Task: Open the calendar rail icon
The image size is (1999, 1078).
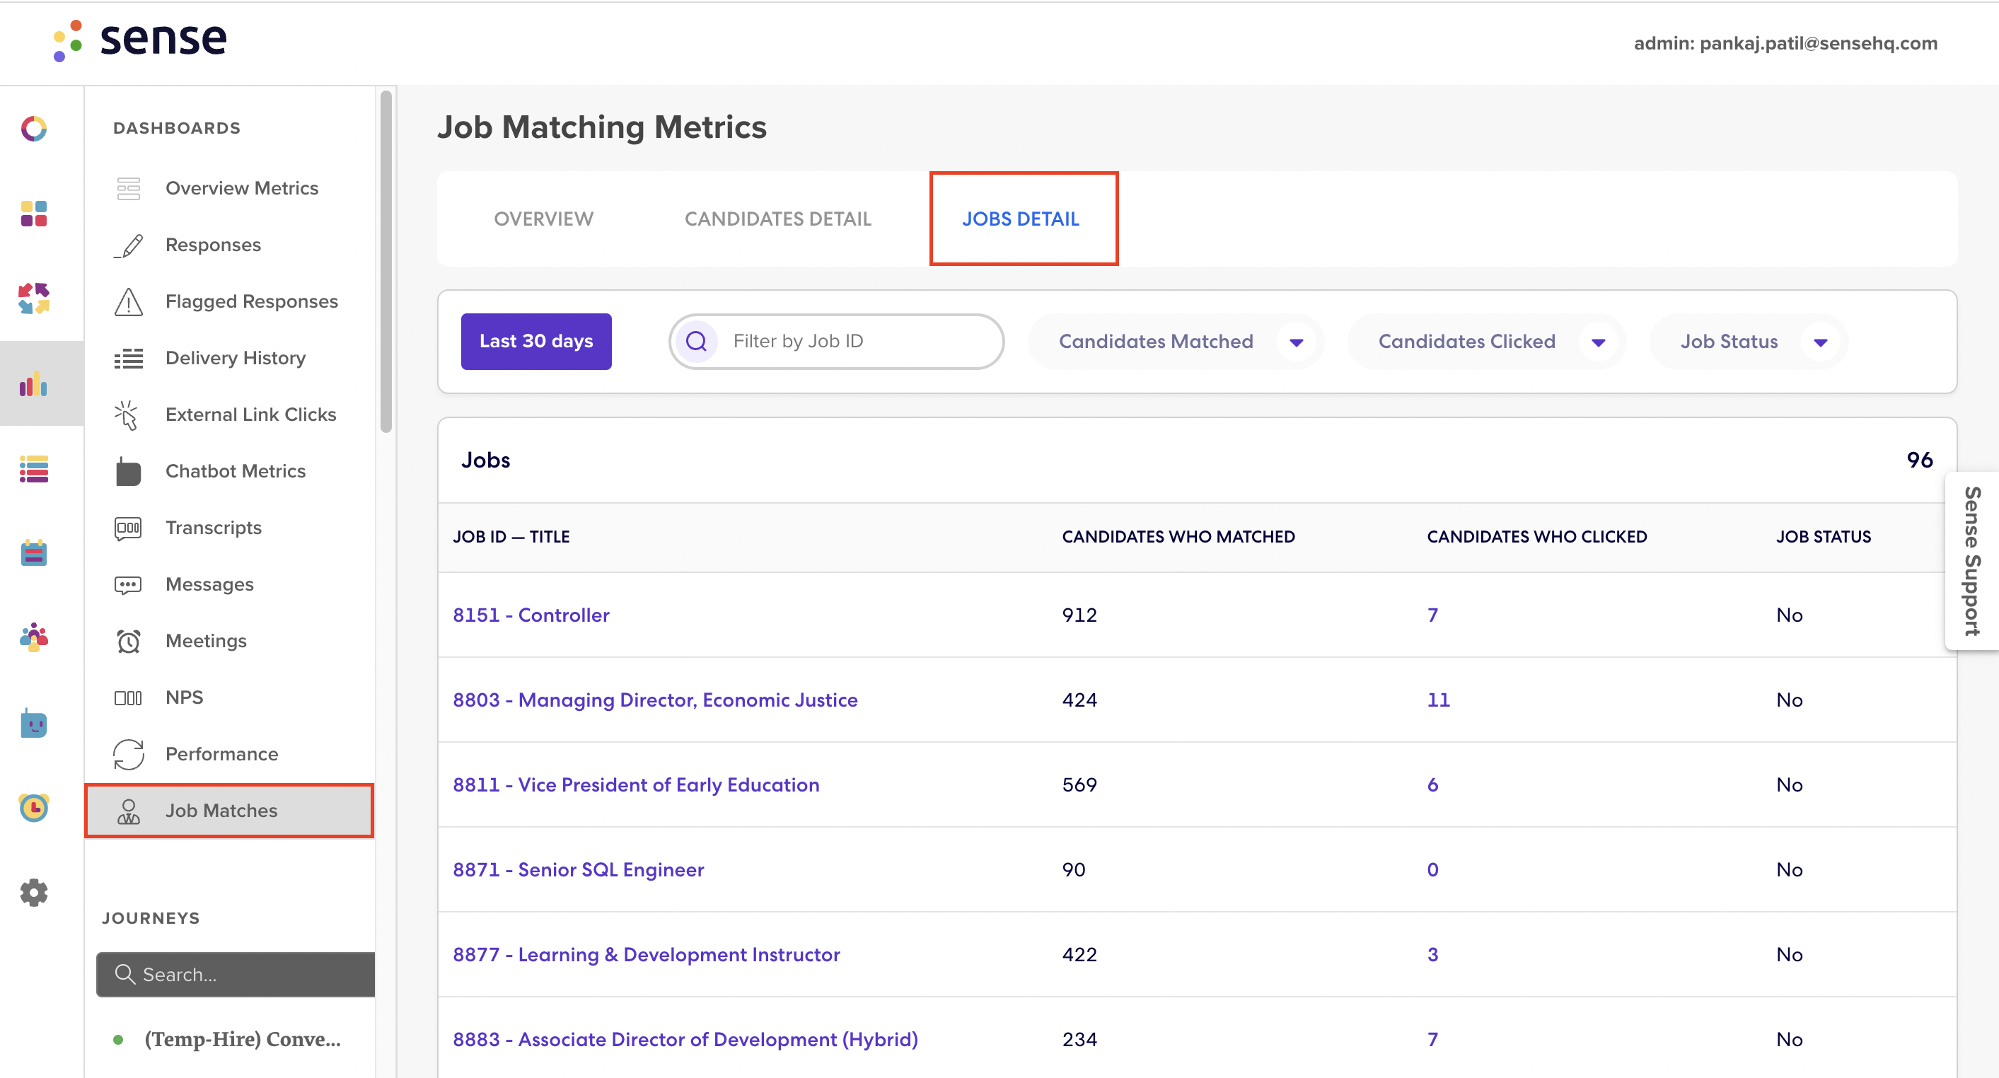Action: (33, 552)
